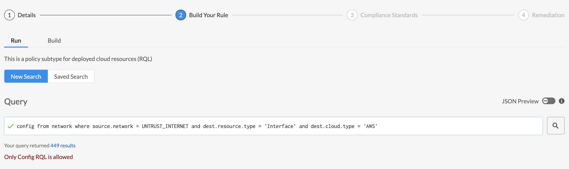Select the Run tab
Screen dimensions: 569x169
[x=16, y=41]
